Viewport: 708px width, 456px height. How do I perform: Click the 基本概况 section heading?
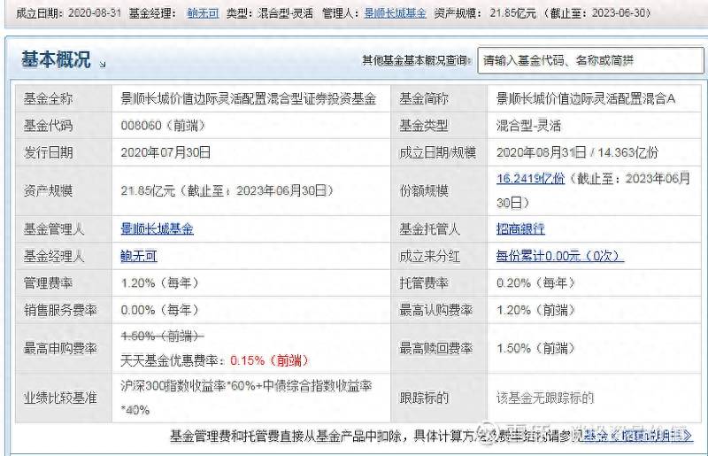56,59
